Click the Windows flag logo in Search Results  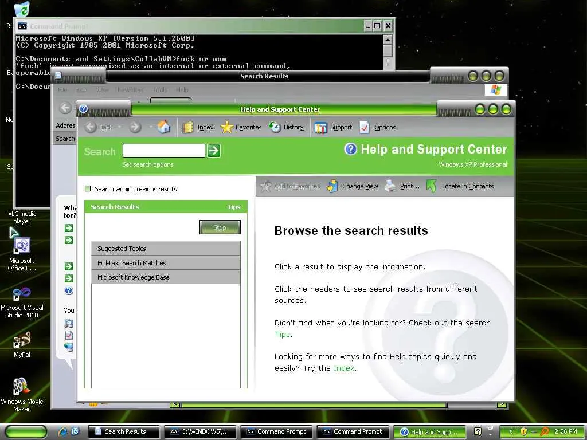(496, 90)
